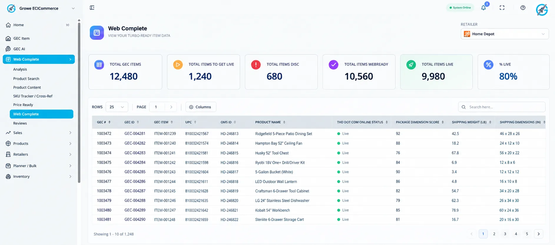The image size is (555, 245).
Task: Click the Total GEC Items list icon
Action: coord(99,65)
